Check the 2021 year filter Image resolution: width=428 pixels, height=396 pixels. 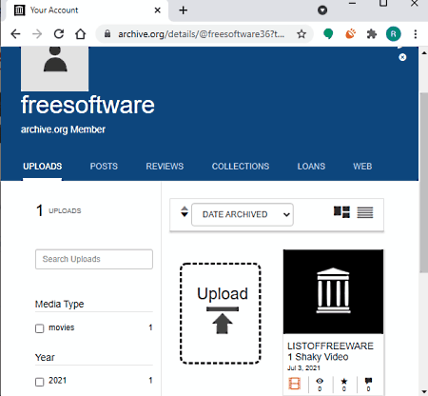click(x=40, y=382)
